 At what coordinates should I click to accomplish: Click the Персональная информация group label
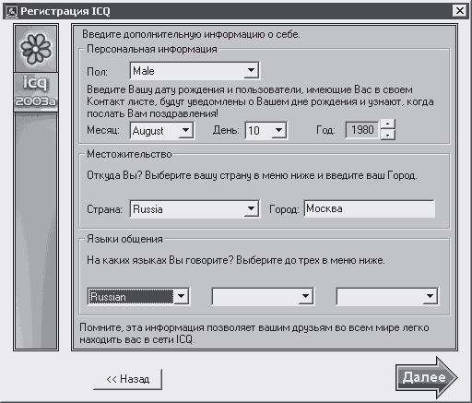(152, 49)
